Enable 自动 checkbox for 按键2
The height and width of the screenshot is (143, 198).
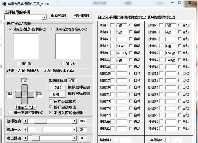[x=180, y=25]
